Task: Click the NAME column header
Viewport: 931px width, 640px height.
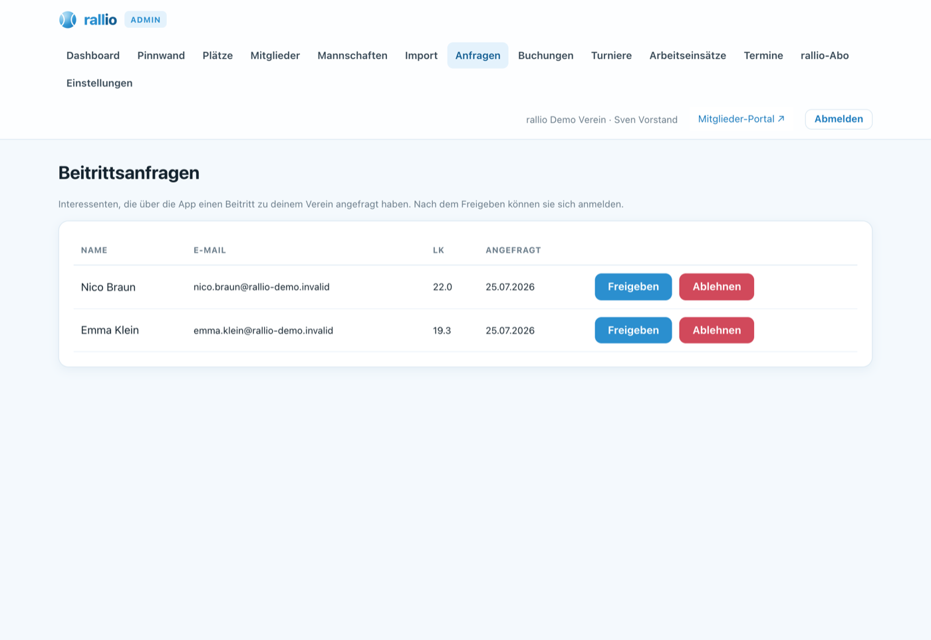Action: [94, 250]
